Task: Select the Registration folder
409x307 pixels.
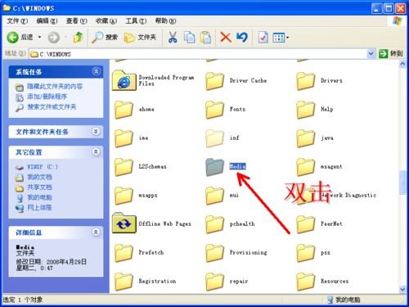Action: click(x=146, y=282)
